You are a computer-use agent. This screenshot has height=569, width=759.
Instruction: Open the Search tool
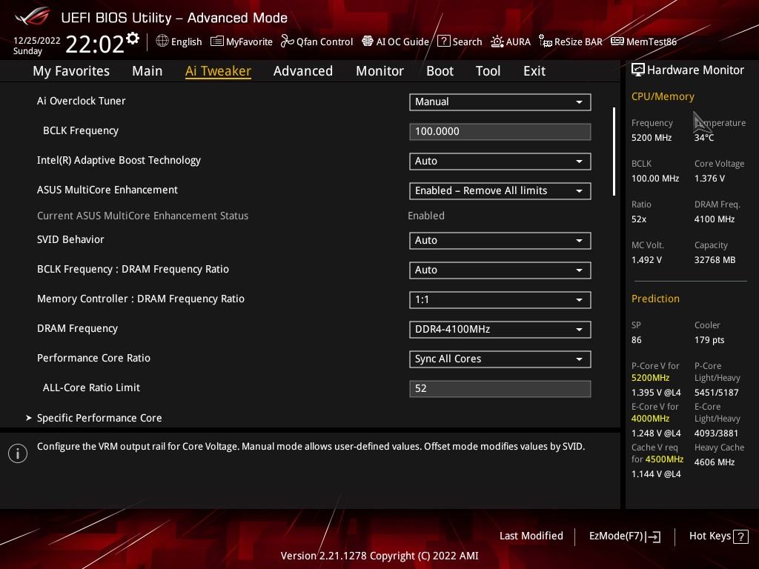(x=460, y=41)
